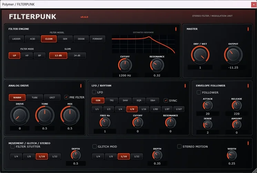Set filter mode to HP
The height and width of the screenshot is (173, 257).
(x=27, y=55)
